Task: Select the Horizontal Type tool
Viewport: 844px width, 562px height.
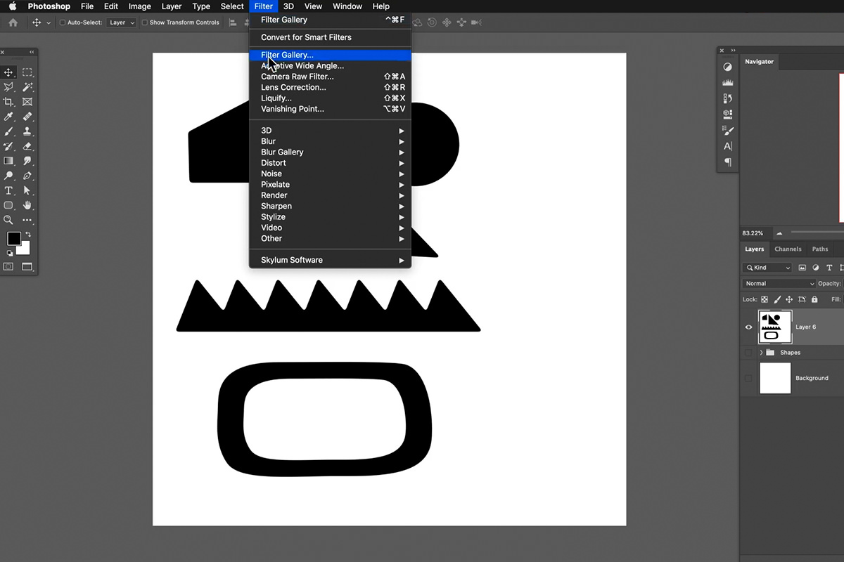Action: point(8,190)
